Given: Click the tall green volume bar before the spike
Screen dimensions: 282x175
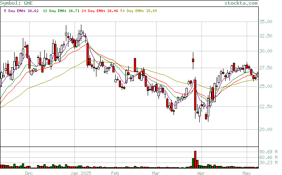Looking at the screenshot, I should tap(193, 163).
